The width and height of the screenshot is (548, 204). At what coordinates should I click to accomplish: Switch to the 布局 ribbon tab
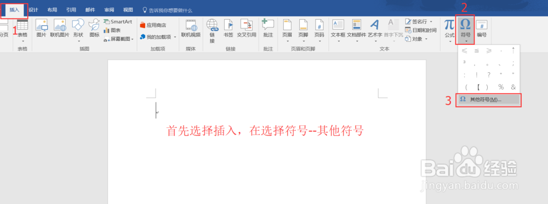point(52,10)
